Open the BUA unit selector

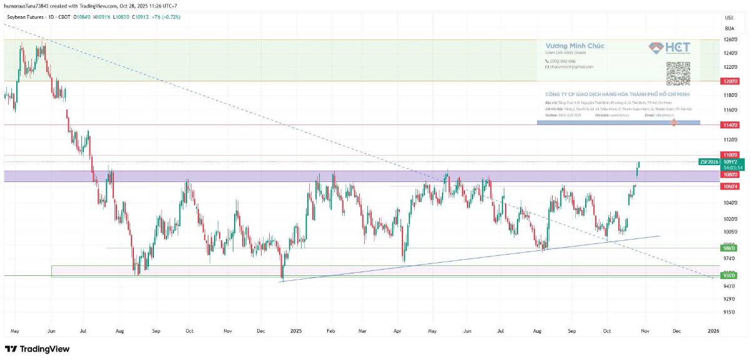(x=729, y=28)
